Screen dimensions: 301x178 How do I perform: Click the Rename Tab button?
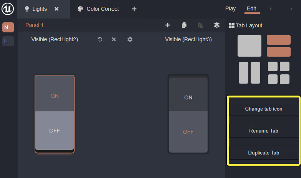click(264, 131)
